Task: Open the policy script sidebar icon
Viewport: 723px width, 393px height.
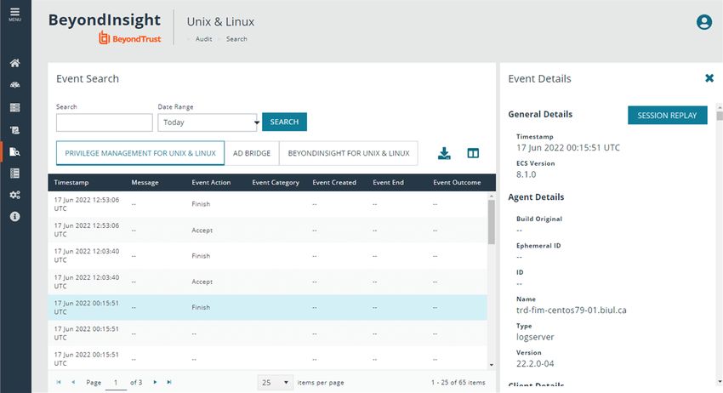Action: pyautogui.click(x=14, y=130)
